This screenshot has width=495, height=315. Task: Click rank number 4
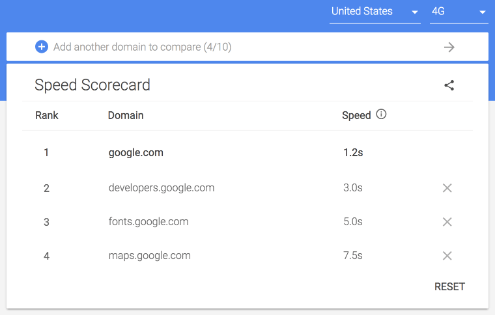tap(46, 256)
